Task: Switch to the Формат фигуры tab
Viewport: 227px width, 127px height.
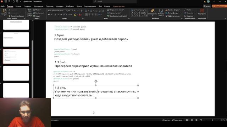Action: coord(119,6)
